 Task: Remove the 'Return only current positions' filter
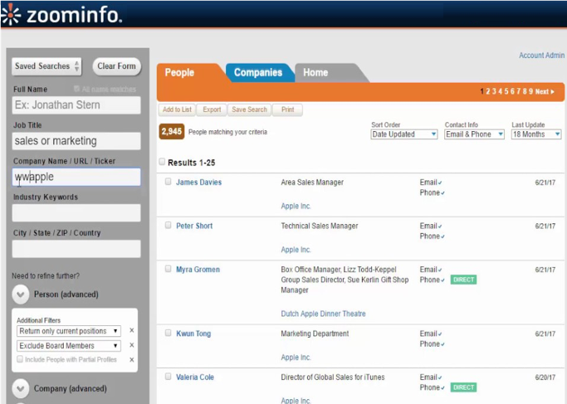(132, 331)
